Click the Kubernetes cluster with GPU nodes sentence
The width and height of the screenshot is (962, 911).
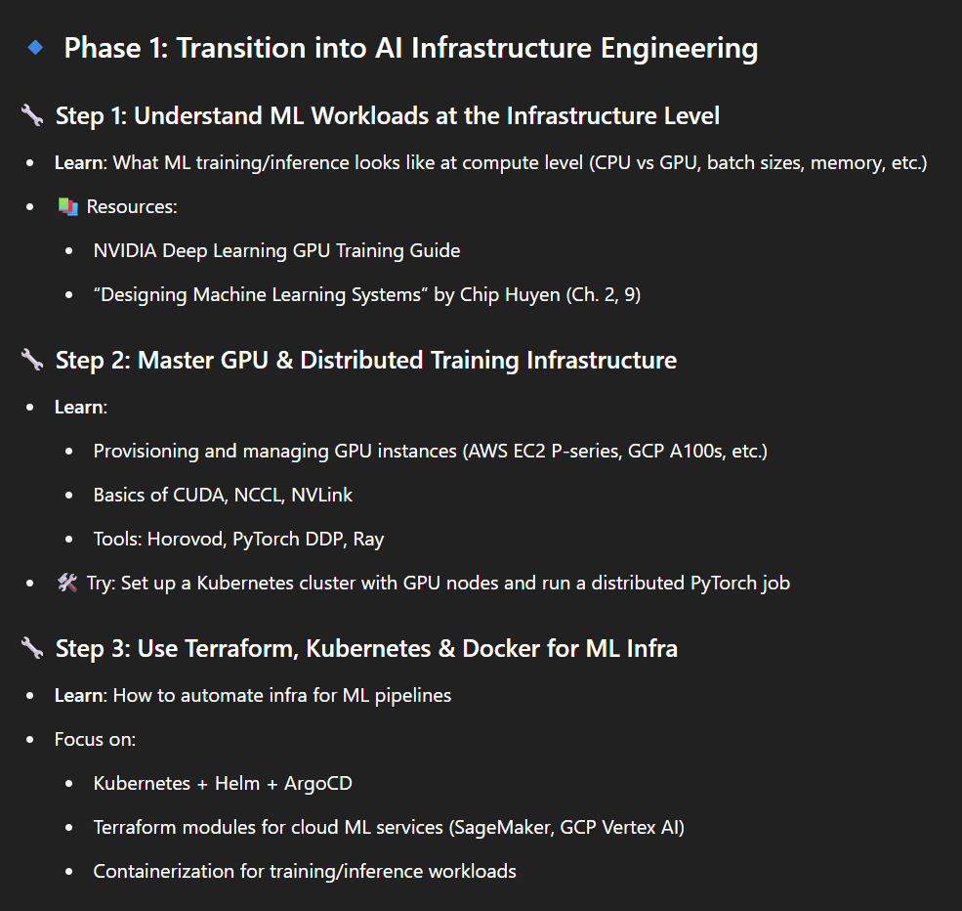(439, 583)
